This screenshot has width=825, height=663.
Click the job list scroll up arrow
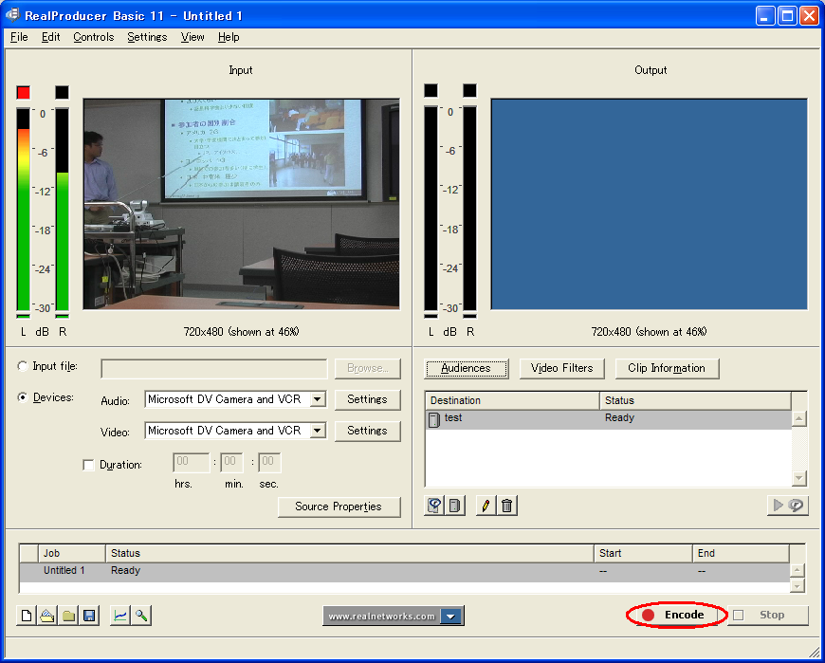pyautogui.click(x=797, y=571)
